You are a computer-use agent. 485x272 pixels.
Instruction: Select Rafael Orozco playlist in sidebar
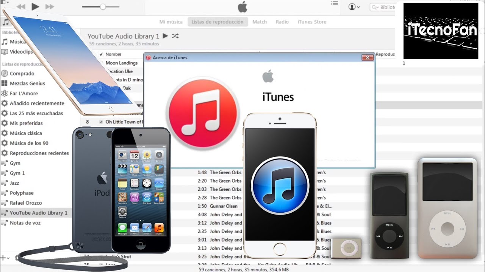[26, 203]
